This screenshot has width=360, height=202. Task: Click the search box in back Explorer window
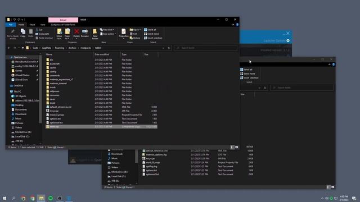click(301, 88)
